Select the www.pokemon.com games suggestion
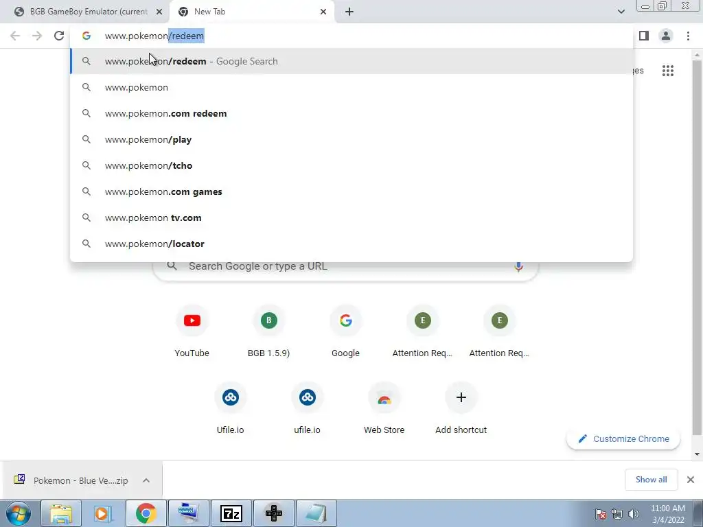The width and height of the screenshot is (703, 527). (x=351, y=191)
